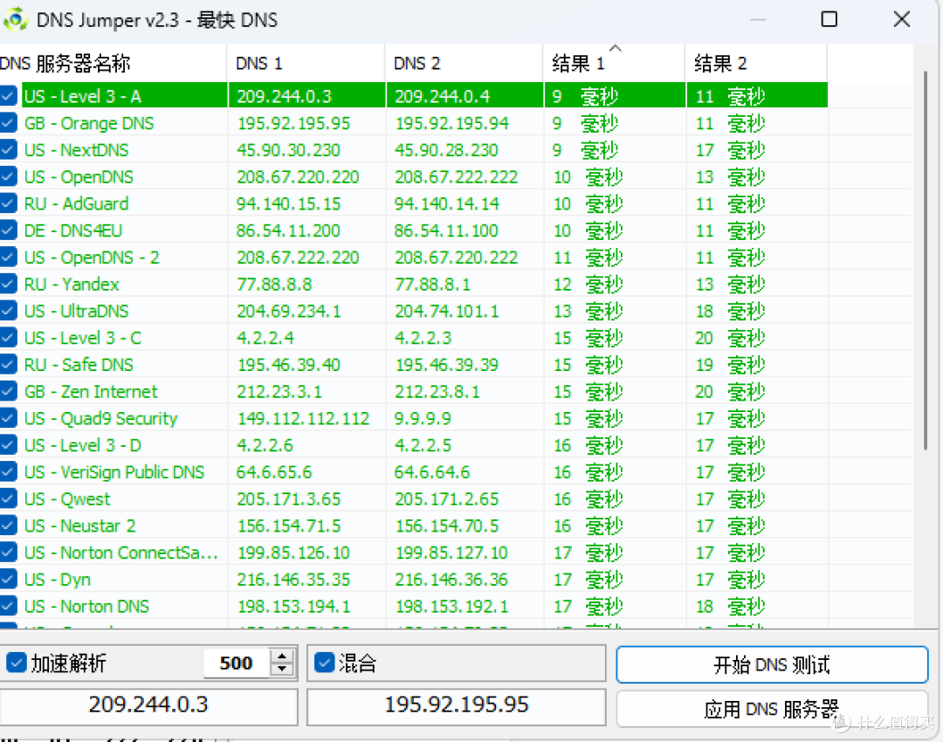This screenshot has width=943, height=742.
Task: Click the 209.244.0.3 primary DNS field
Action: coord(148,704)
